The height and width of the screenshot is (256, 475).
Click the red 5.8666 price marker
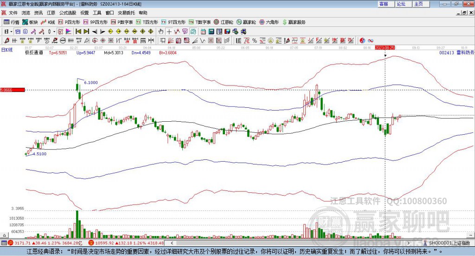pyautogui.click(x=13, y=90)
